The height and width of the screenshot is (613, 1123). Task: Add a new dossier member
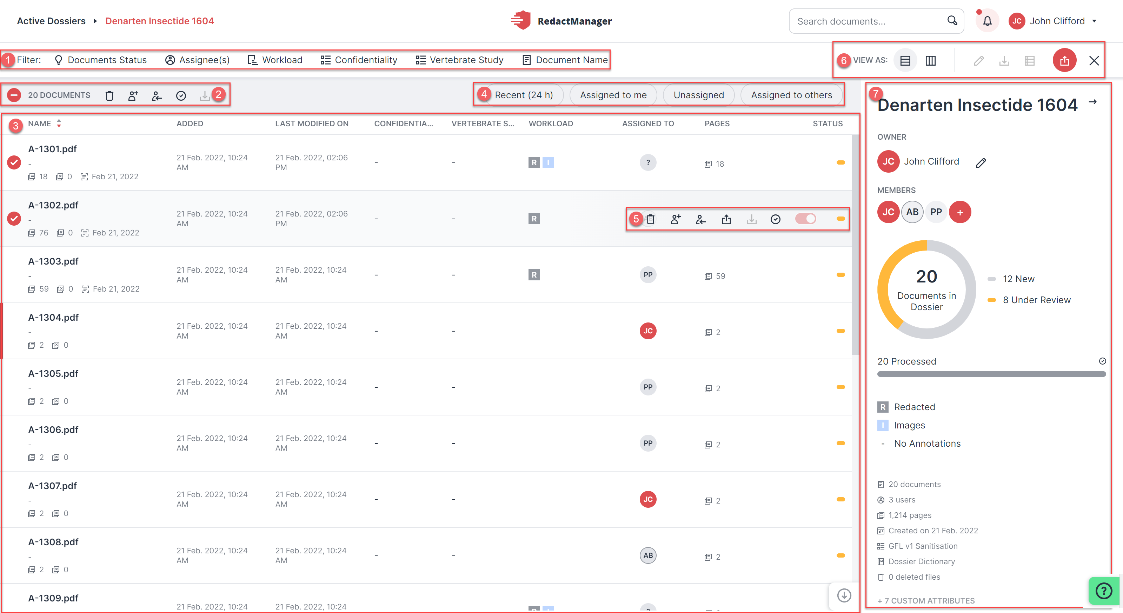960,212
